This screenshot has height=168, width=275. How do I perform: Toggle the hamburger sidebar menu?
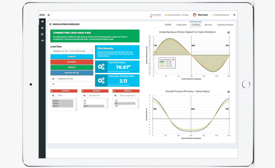pos(49,15)
